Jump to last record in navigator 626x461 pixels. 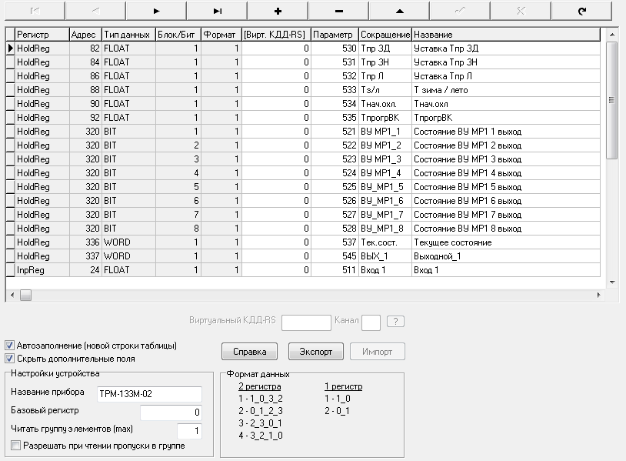click(x=217, y=12)
